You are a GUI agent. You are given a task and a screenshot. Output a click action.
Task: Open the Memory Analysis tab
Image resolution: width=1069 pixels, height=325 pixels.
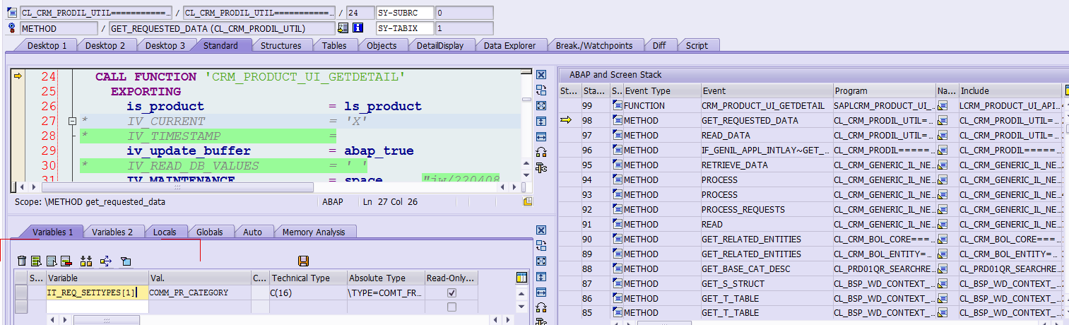coord(314,232)
